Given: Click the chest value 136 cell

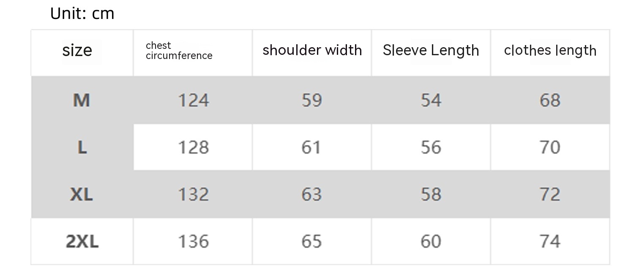Looking at the screenshot, I should tap(193, 241).
